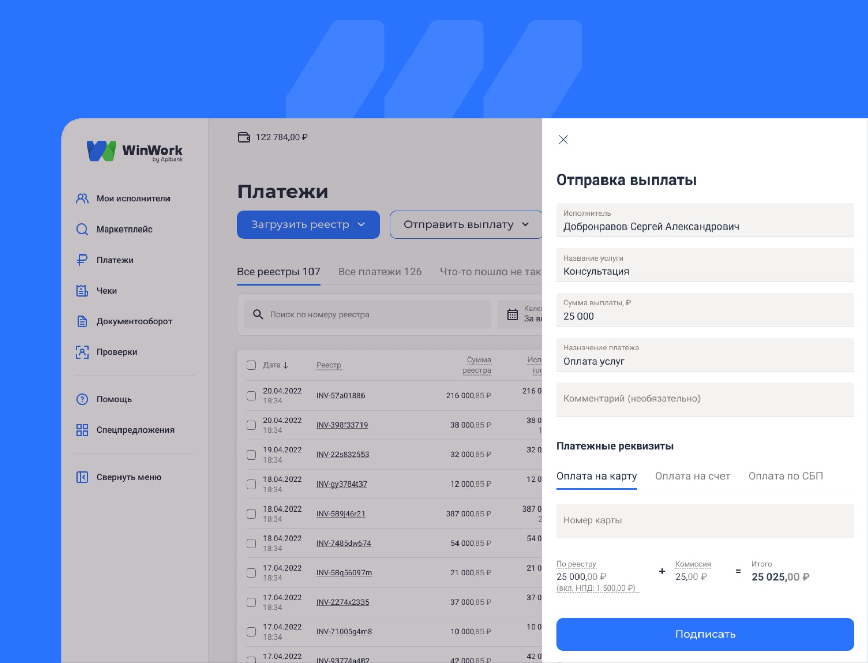Image resolution: width=868 pixels, height=663 pixels.
Task: Open Мои исполнители via people icon
Action: tap(82, 198)
